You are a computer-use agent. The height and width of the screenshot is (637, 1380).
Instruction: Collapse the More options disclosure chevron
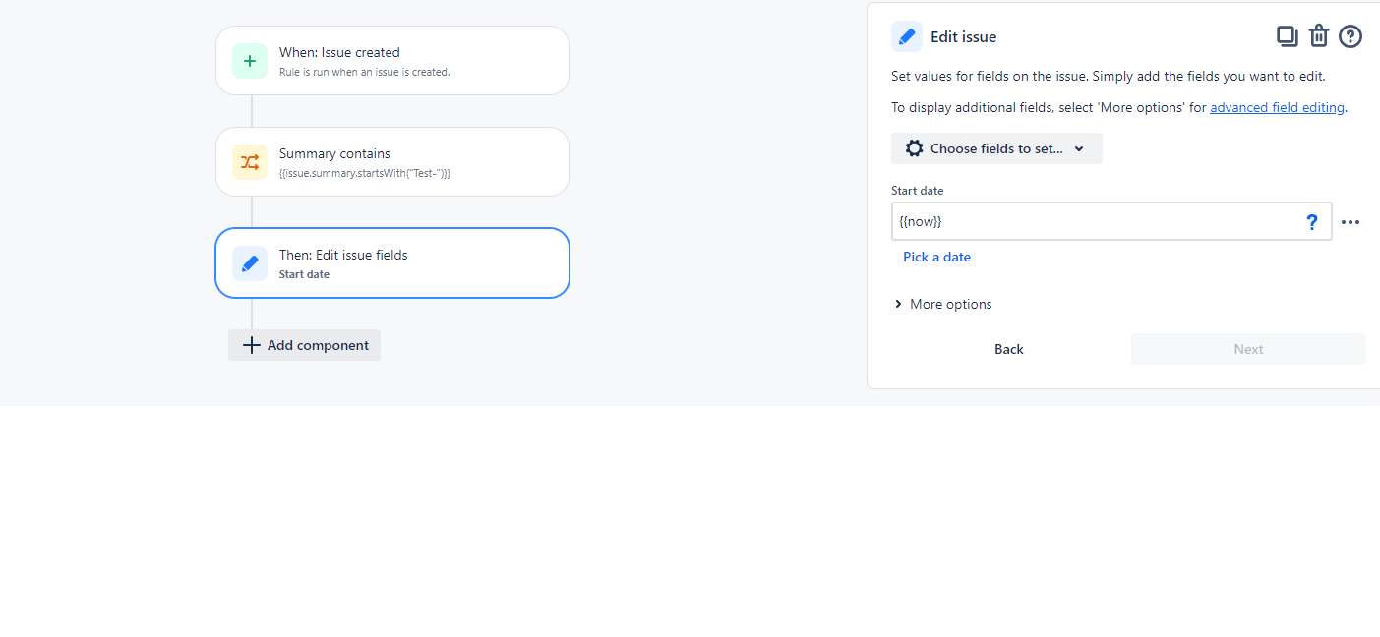(x=897, y=304)
